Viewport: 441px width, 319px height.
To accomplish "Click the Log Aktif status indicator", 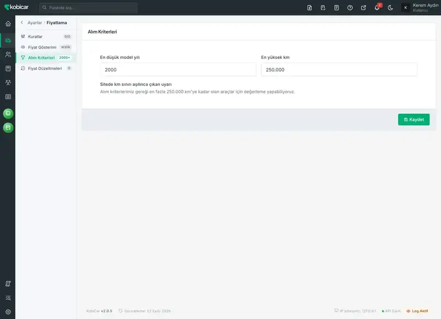I will point(417,311).
